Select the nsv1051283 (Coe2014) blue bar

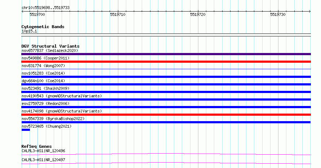[x=166, y=77]
